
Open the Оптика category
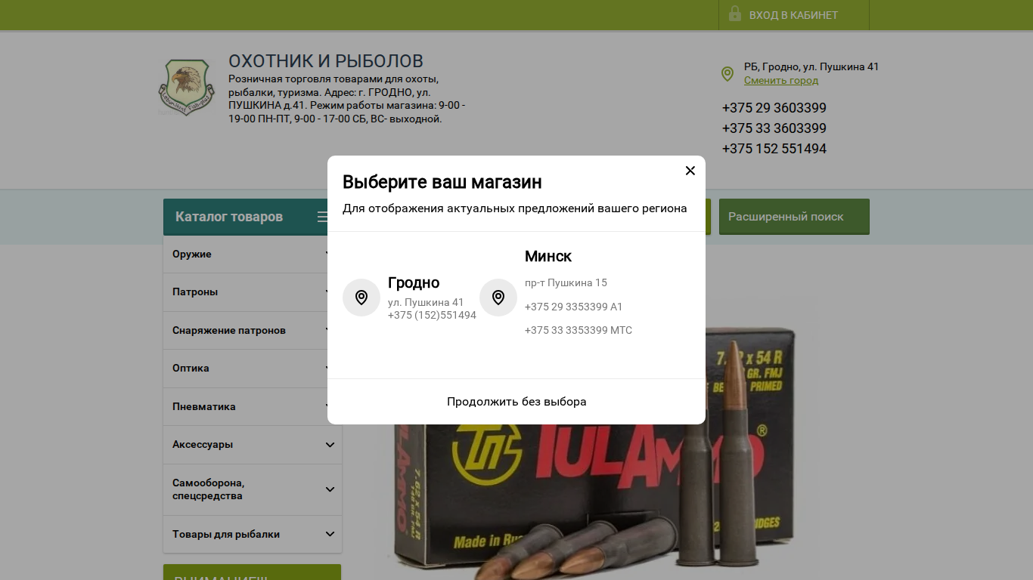[253, 369]
